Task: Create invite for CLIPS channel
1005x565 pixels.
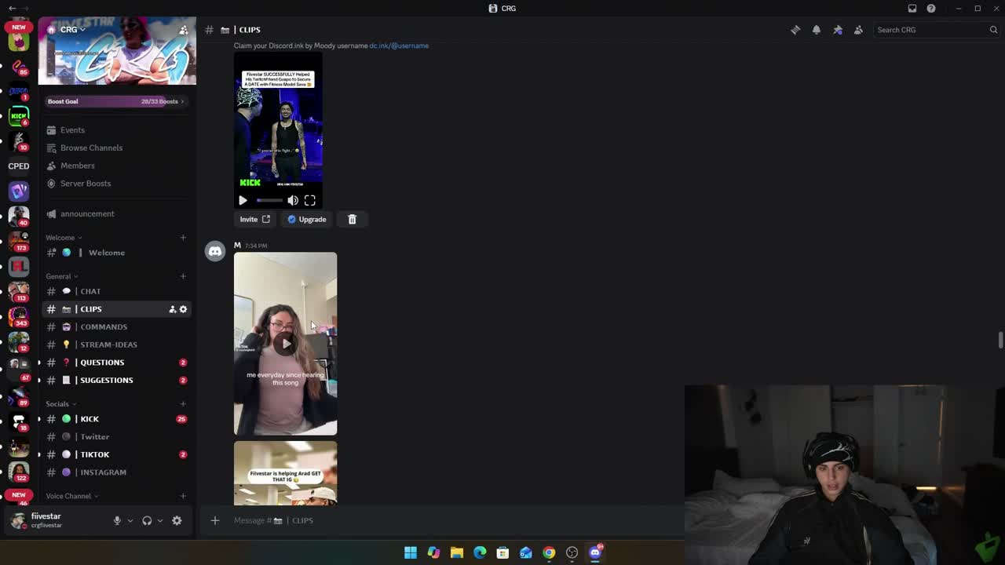Action: (x=173, y=309)
